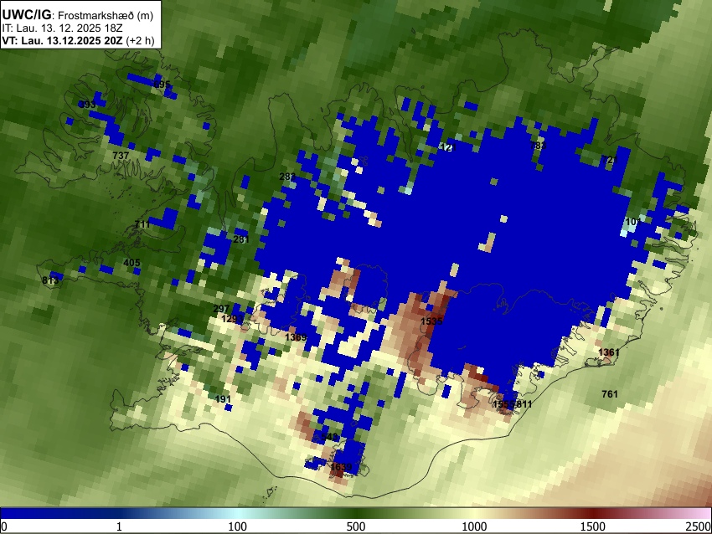Click the map value 1293
The width and height of the screenshot is (712, 534).
[x=232, y=319]
